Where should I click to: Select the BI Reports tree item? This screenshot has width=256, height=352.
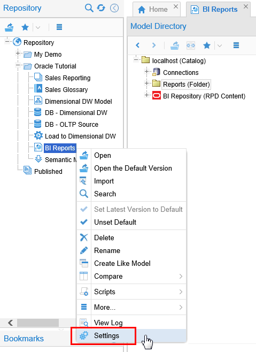click(x=60, y=148)
